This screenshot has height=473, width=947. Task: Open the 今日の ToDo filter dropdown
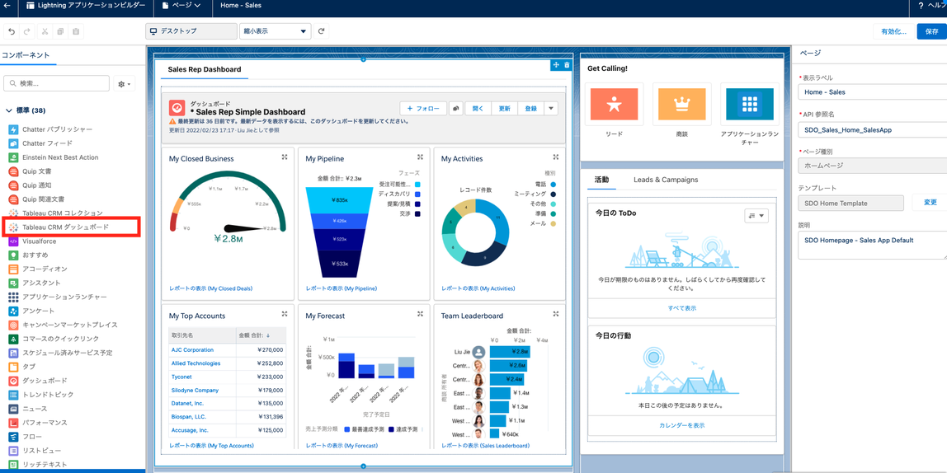coord(756,216)
